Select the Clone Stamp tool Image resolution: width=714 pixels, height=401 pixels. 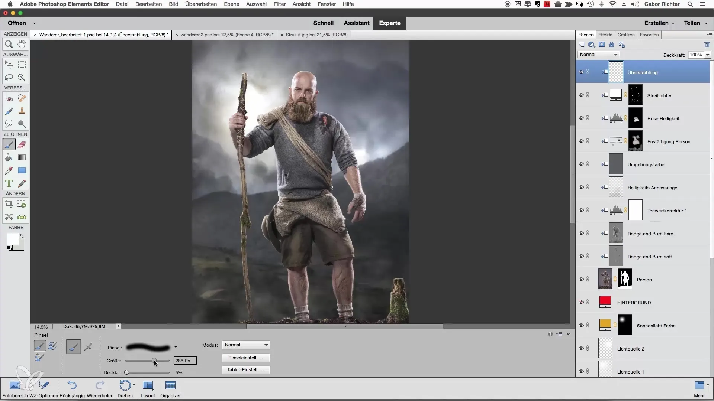point(22,111)
